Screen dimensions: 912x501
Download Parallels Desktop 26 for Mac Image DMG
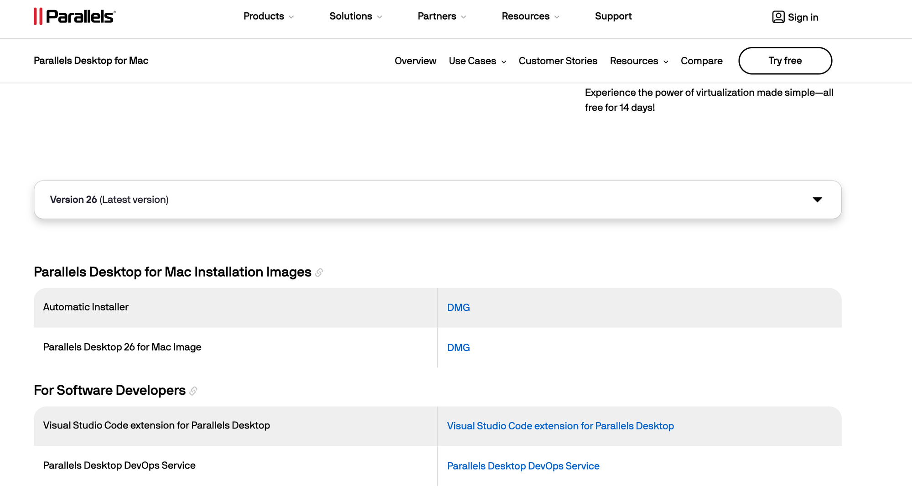458,348
